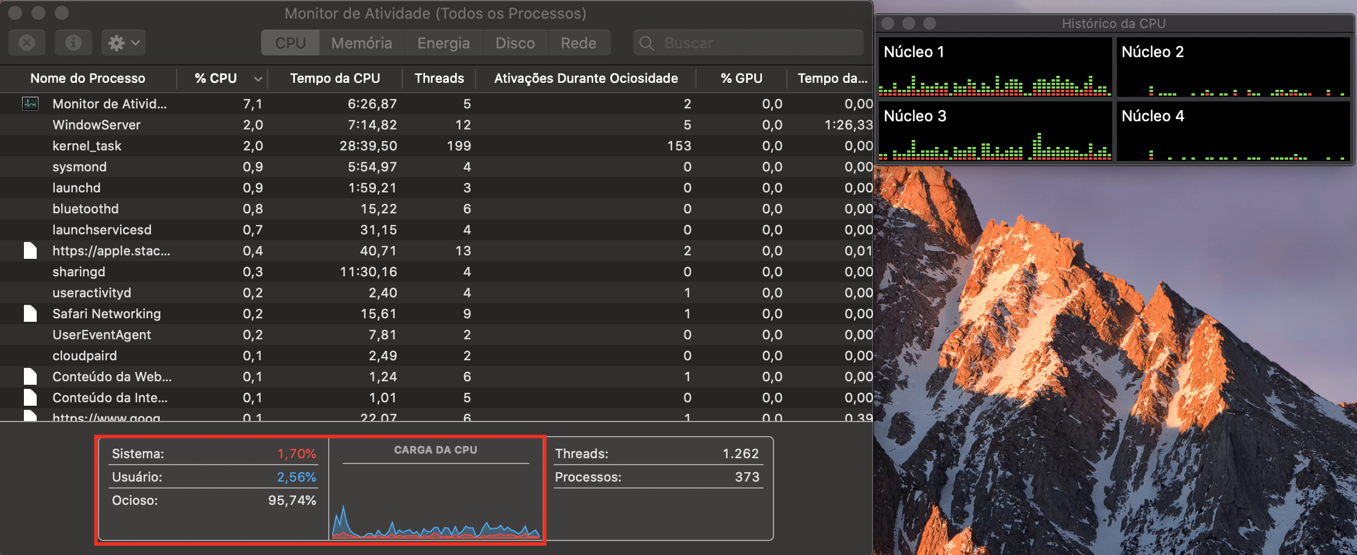Click the Monitor de Atividade app icon
This screenshot has width=1357, height=555.
pos(30,104)
